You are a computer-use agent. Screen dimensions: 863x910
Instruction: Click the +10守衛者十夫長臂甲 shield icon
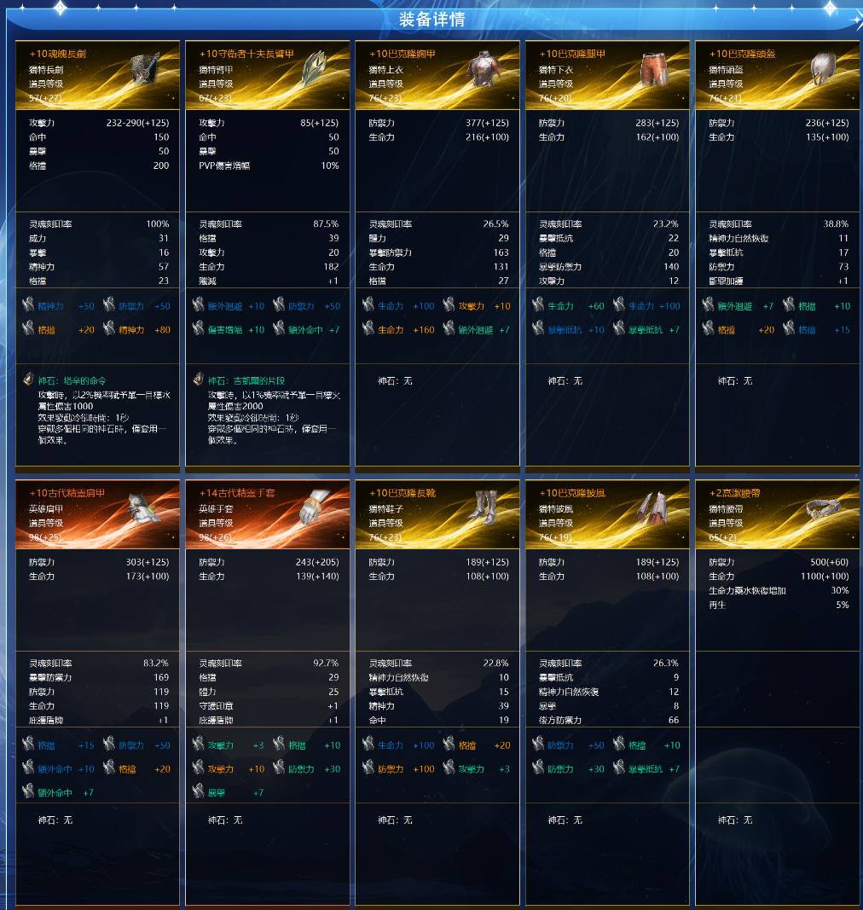[314, 70]
